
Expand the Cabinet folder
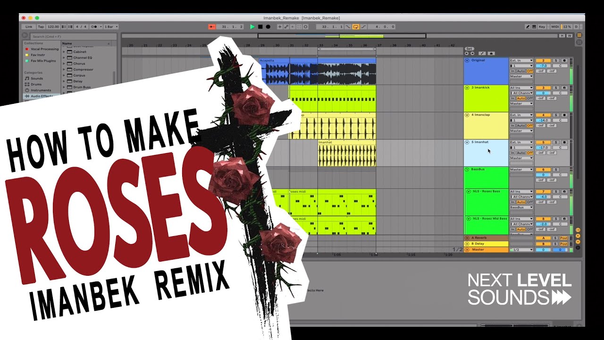(x=64, y=52)
